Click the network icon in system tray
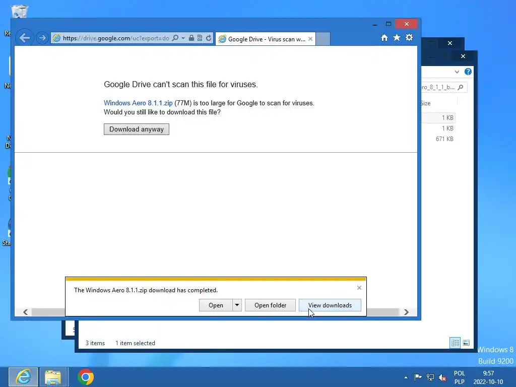The width and height of the screenshot is (516, 387). coord(430,377)
